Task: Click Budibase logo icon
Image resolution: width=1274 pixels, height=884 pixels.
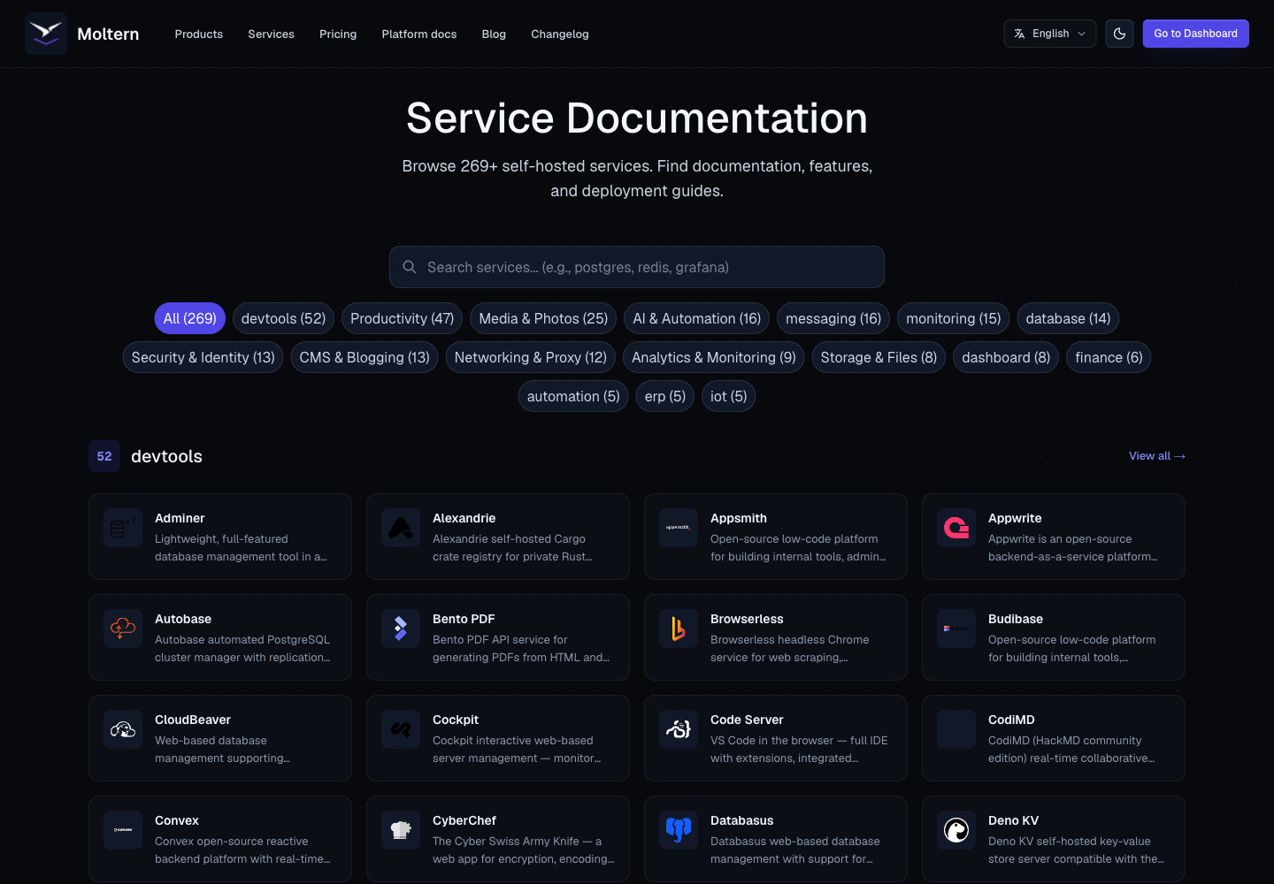Action: (x=956, y=629)
